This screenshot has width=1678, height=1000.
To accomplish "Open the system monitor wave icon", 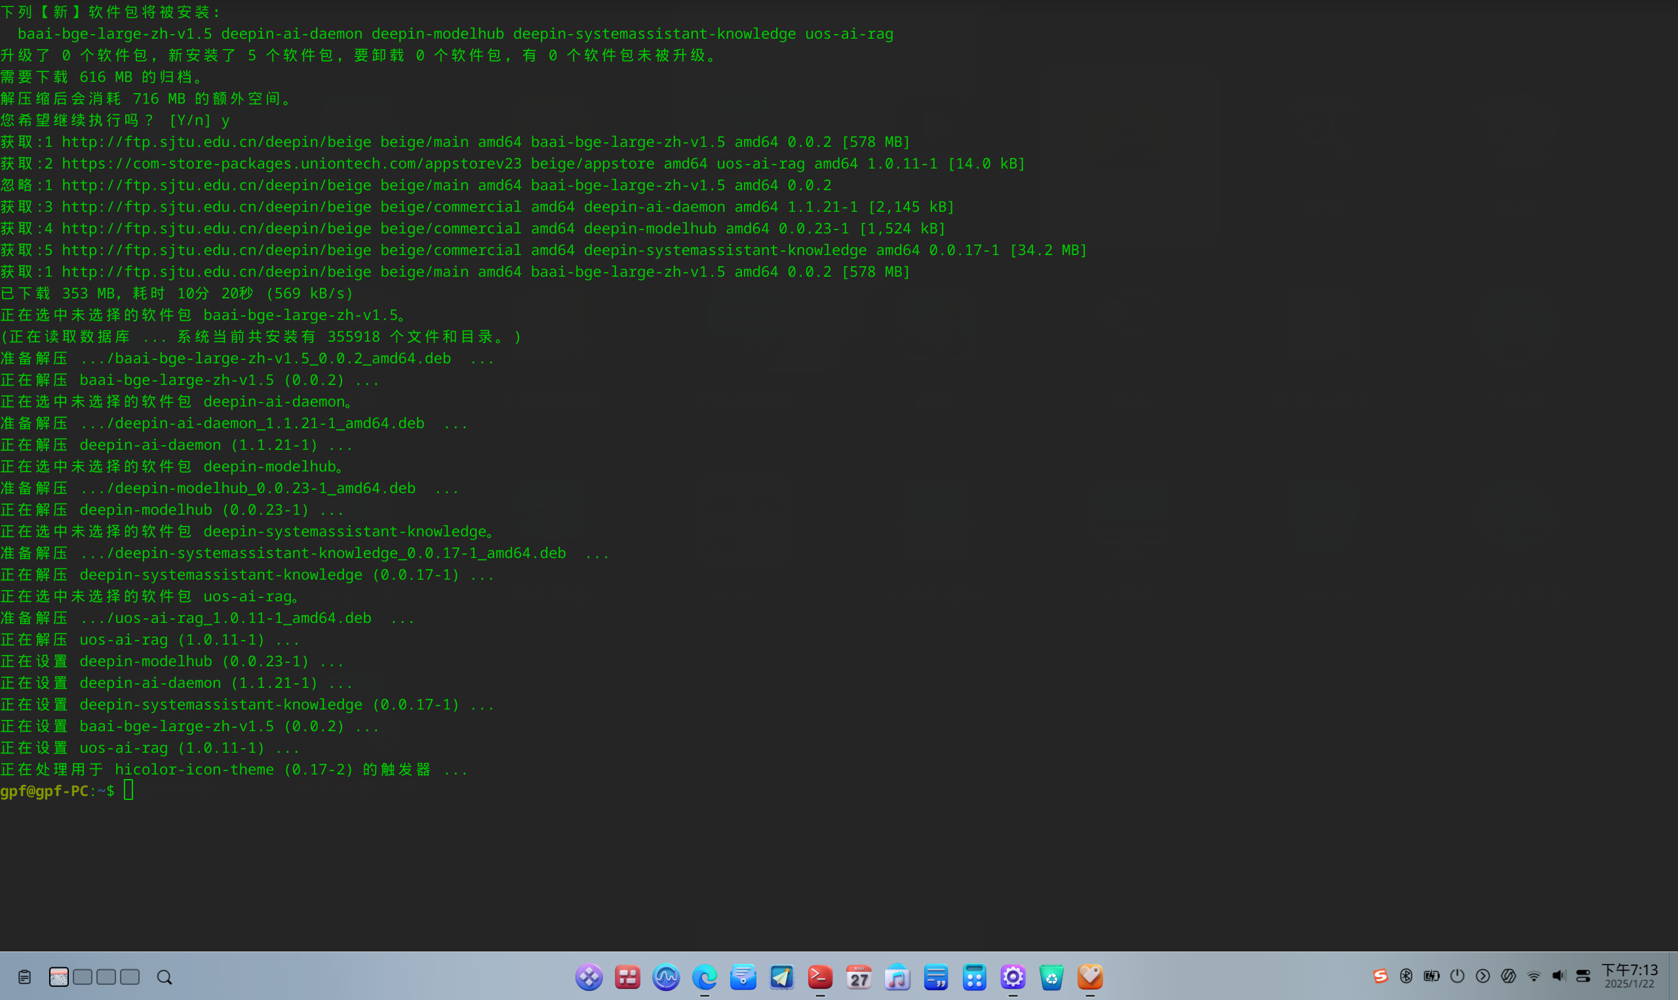I will [x=666, y=976].
